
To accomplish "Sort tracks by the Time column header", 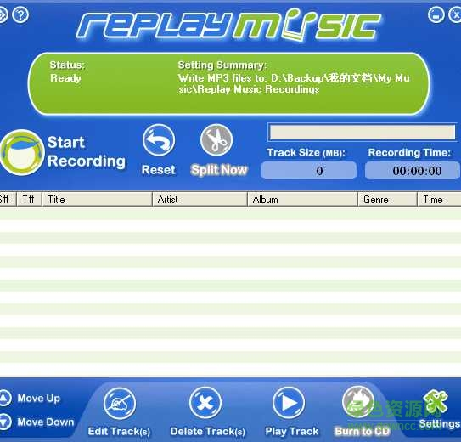I will click(x=439, y=200).
